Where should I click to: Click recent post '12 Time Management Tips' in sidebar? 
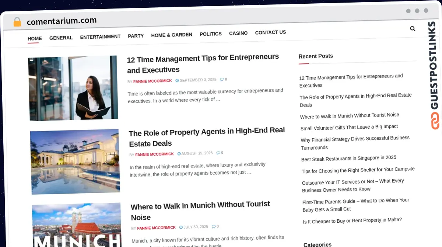coord(351,81)
